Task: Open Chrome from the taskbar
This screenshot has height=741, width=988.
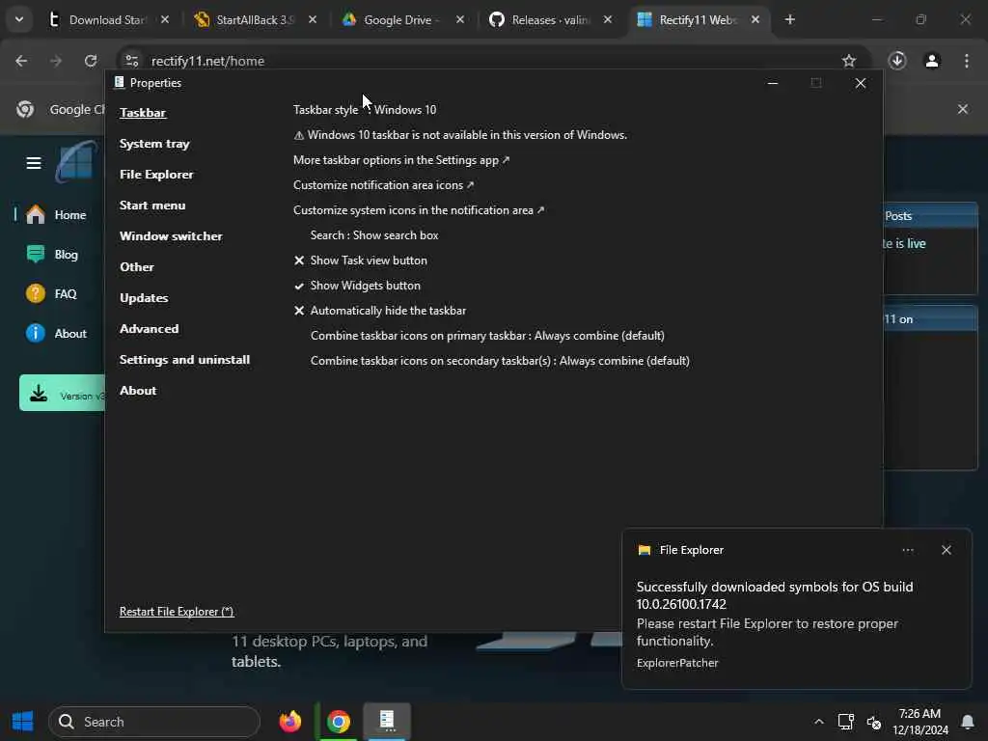Action: tap(339, 722)
